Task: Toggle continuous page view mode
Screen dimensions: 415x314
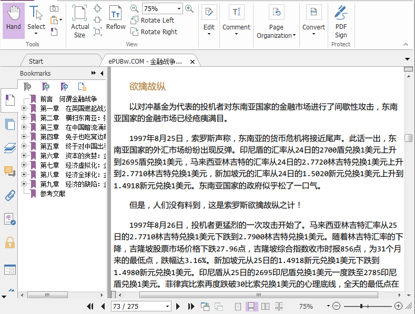Action: click(x=251, y=307)
